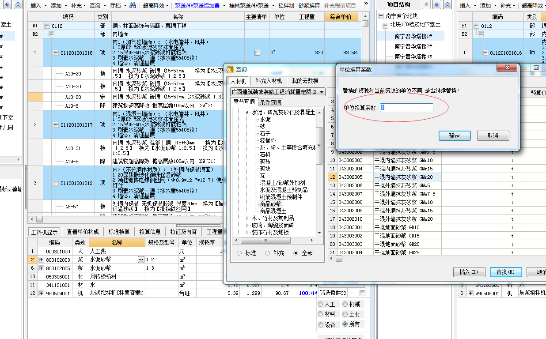Select 水泥 in the material tree
546x339 pixels.
click(265, 119)
